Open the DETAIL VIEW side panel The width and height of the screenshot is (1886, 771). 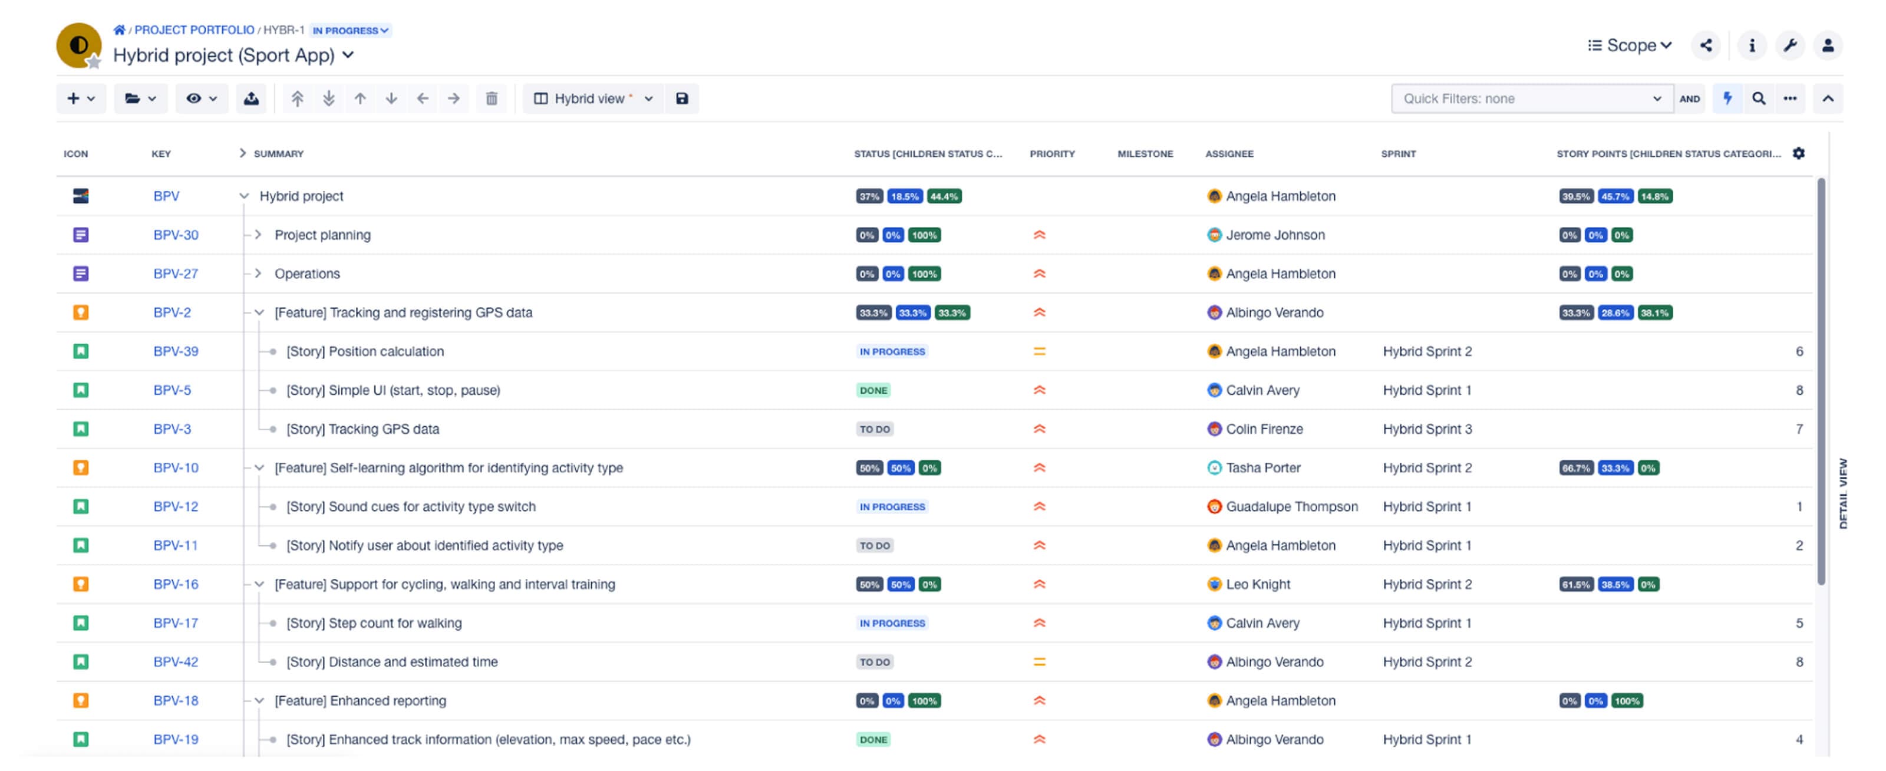coord(1843,493)
